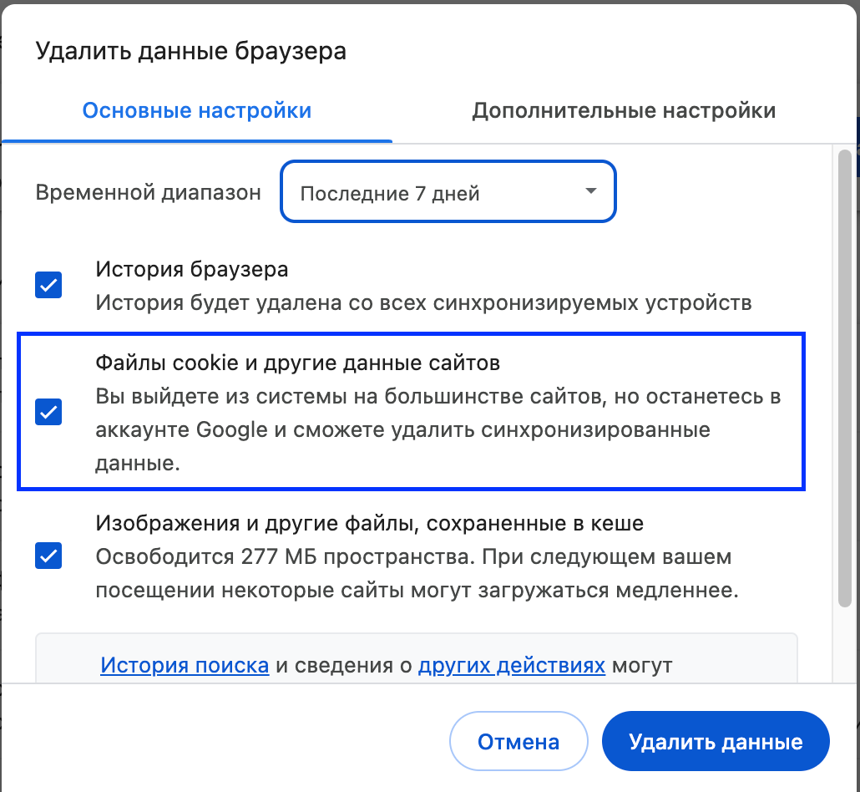Viewport: 860px width, 792px height.
Task: Switch to the Основные настройки tab
Action: point(196,111)
